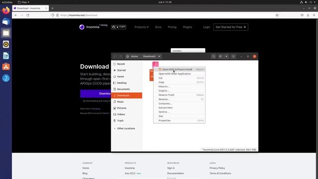Select Desktop in Files sidebar
318x179 pixels.
tap(127, 83)
